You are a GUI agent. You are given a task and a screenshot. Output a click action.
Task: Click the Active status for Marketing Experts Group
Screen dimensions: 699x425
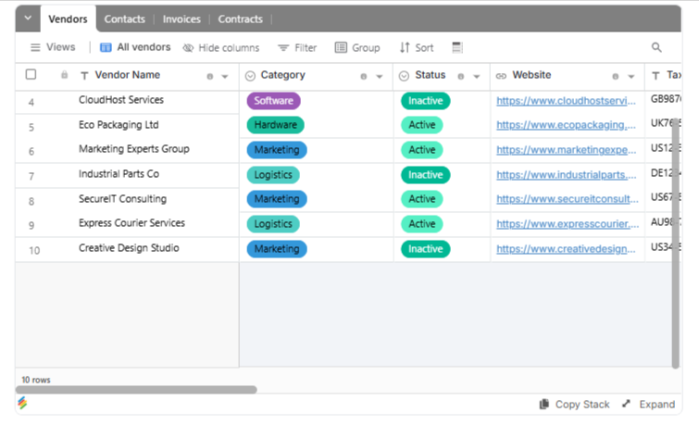pyautogui.click(x=422, y=150)
